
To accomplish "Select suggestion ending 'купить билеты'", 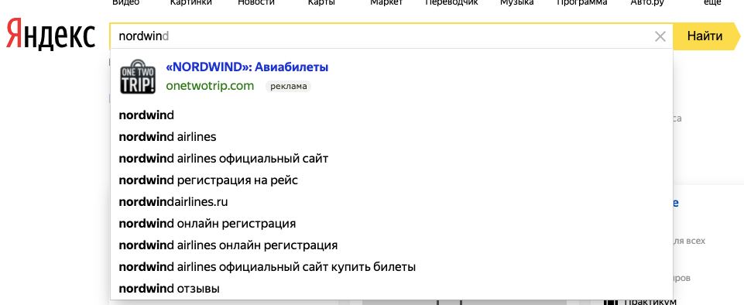I will 392,267.
